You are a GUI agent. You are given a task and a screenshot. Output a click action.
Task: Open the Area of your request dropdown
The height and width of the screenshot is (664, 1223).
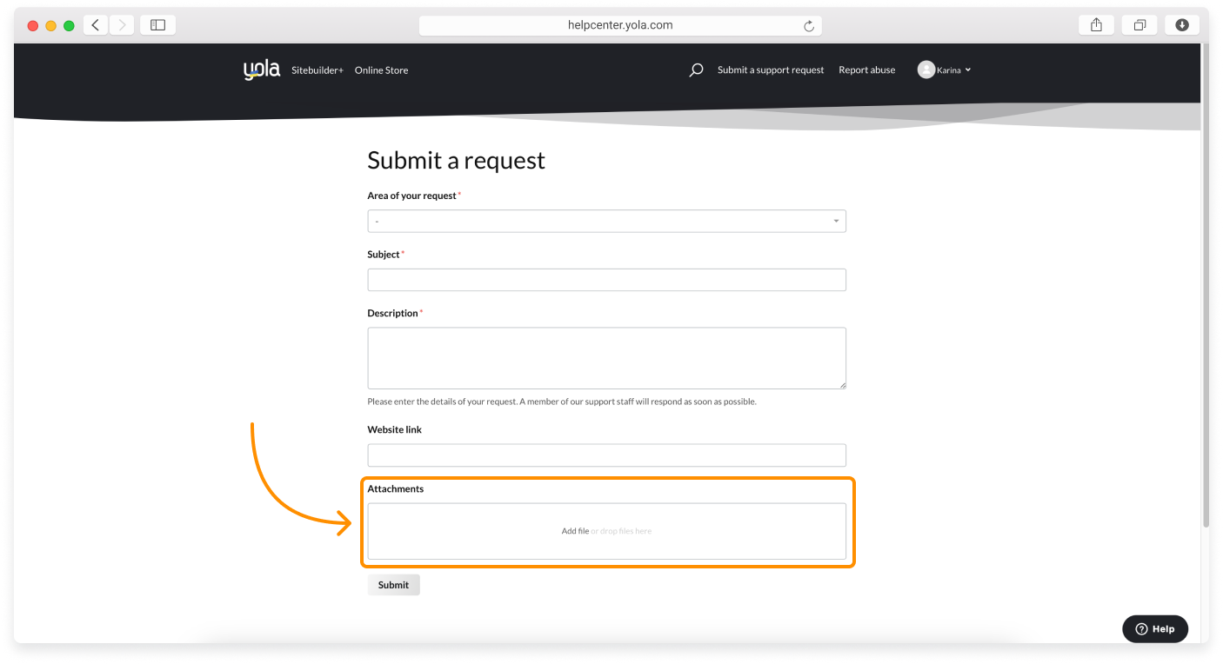pyautogui.click(x=606, y=221)
